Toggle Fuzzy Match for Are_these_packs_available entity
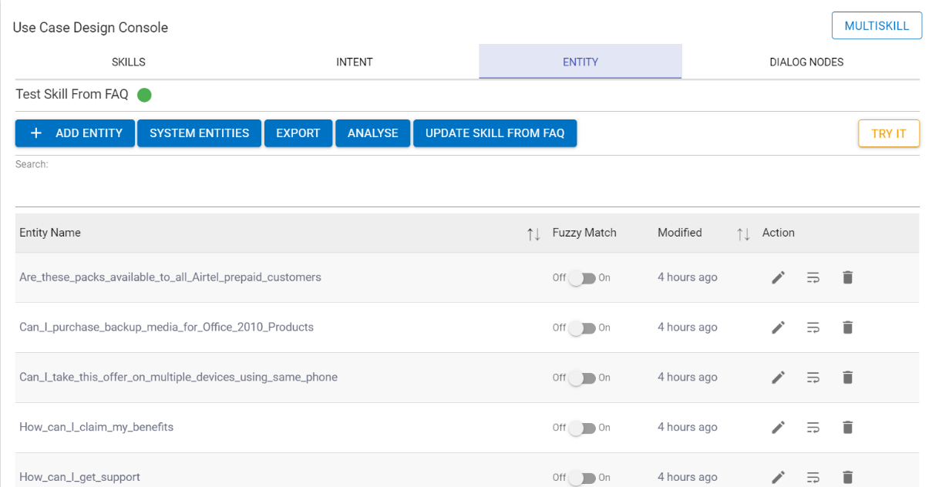This screenshot has width=932, height=487. [x=582, y=278]
